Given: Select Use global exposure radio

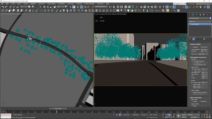Looking at the screenshot, I should point(192,61).
